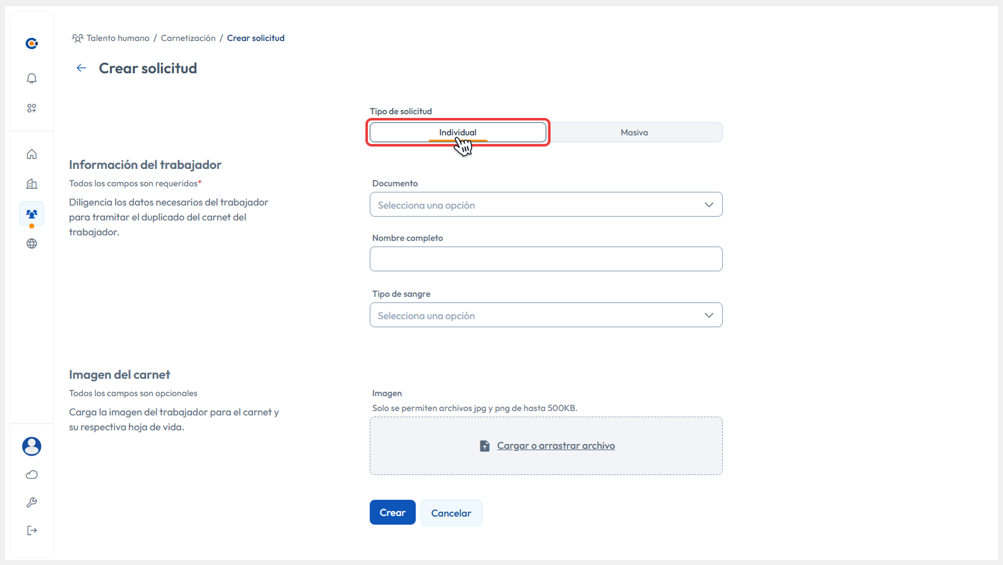Open the user profile avatar icon
The height and width of the screenshot is (565, 1003).
pos(32,446)
